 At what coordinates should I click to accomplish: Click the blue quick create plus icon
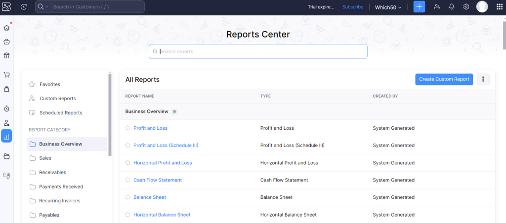419,7
